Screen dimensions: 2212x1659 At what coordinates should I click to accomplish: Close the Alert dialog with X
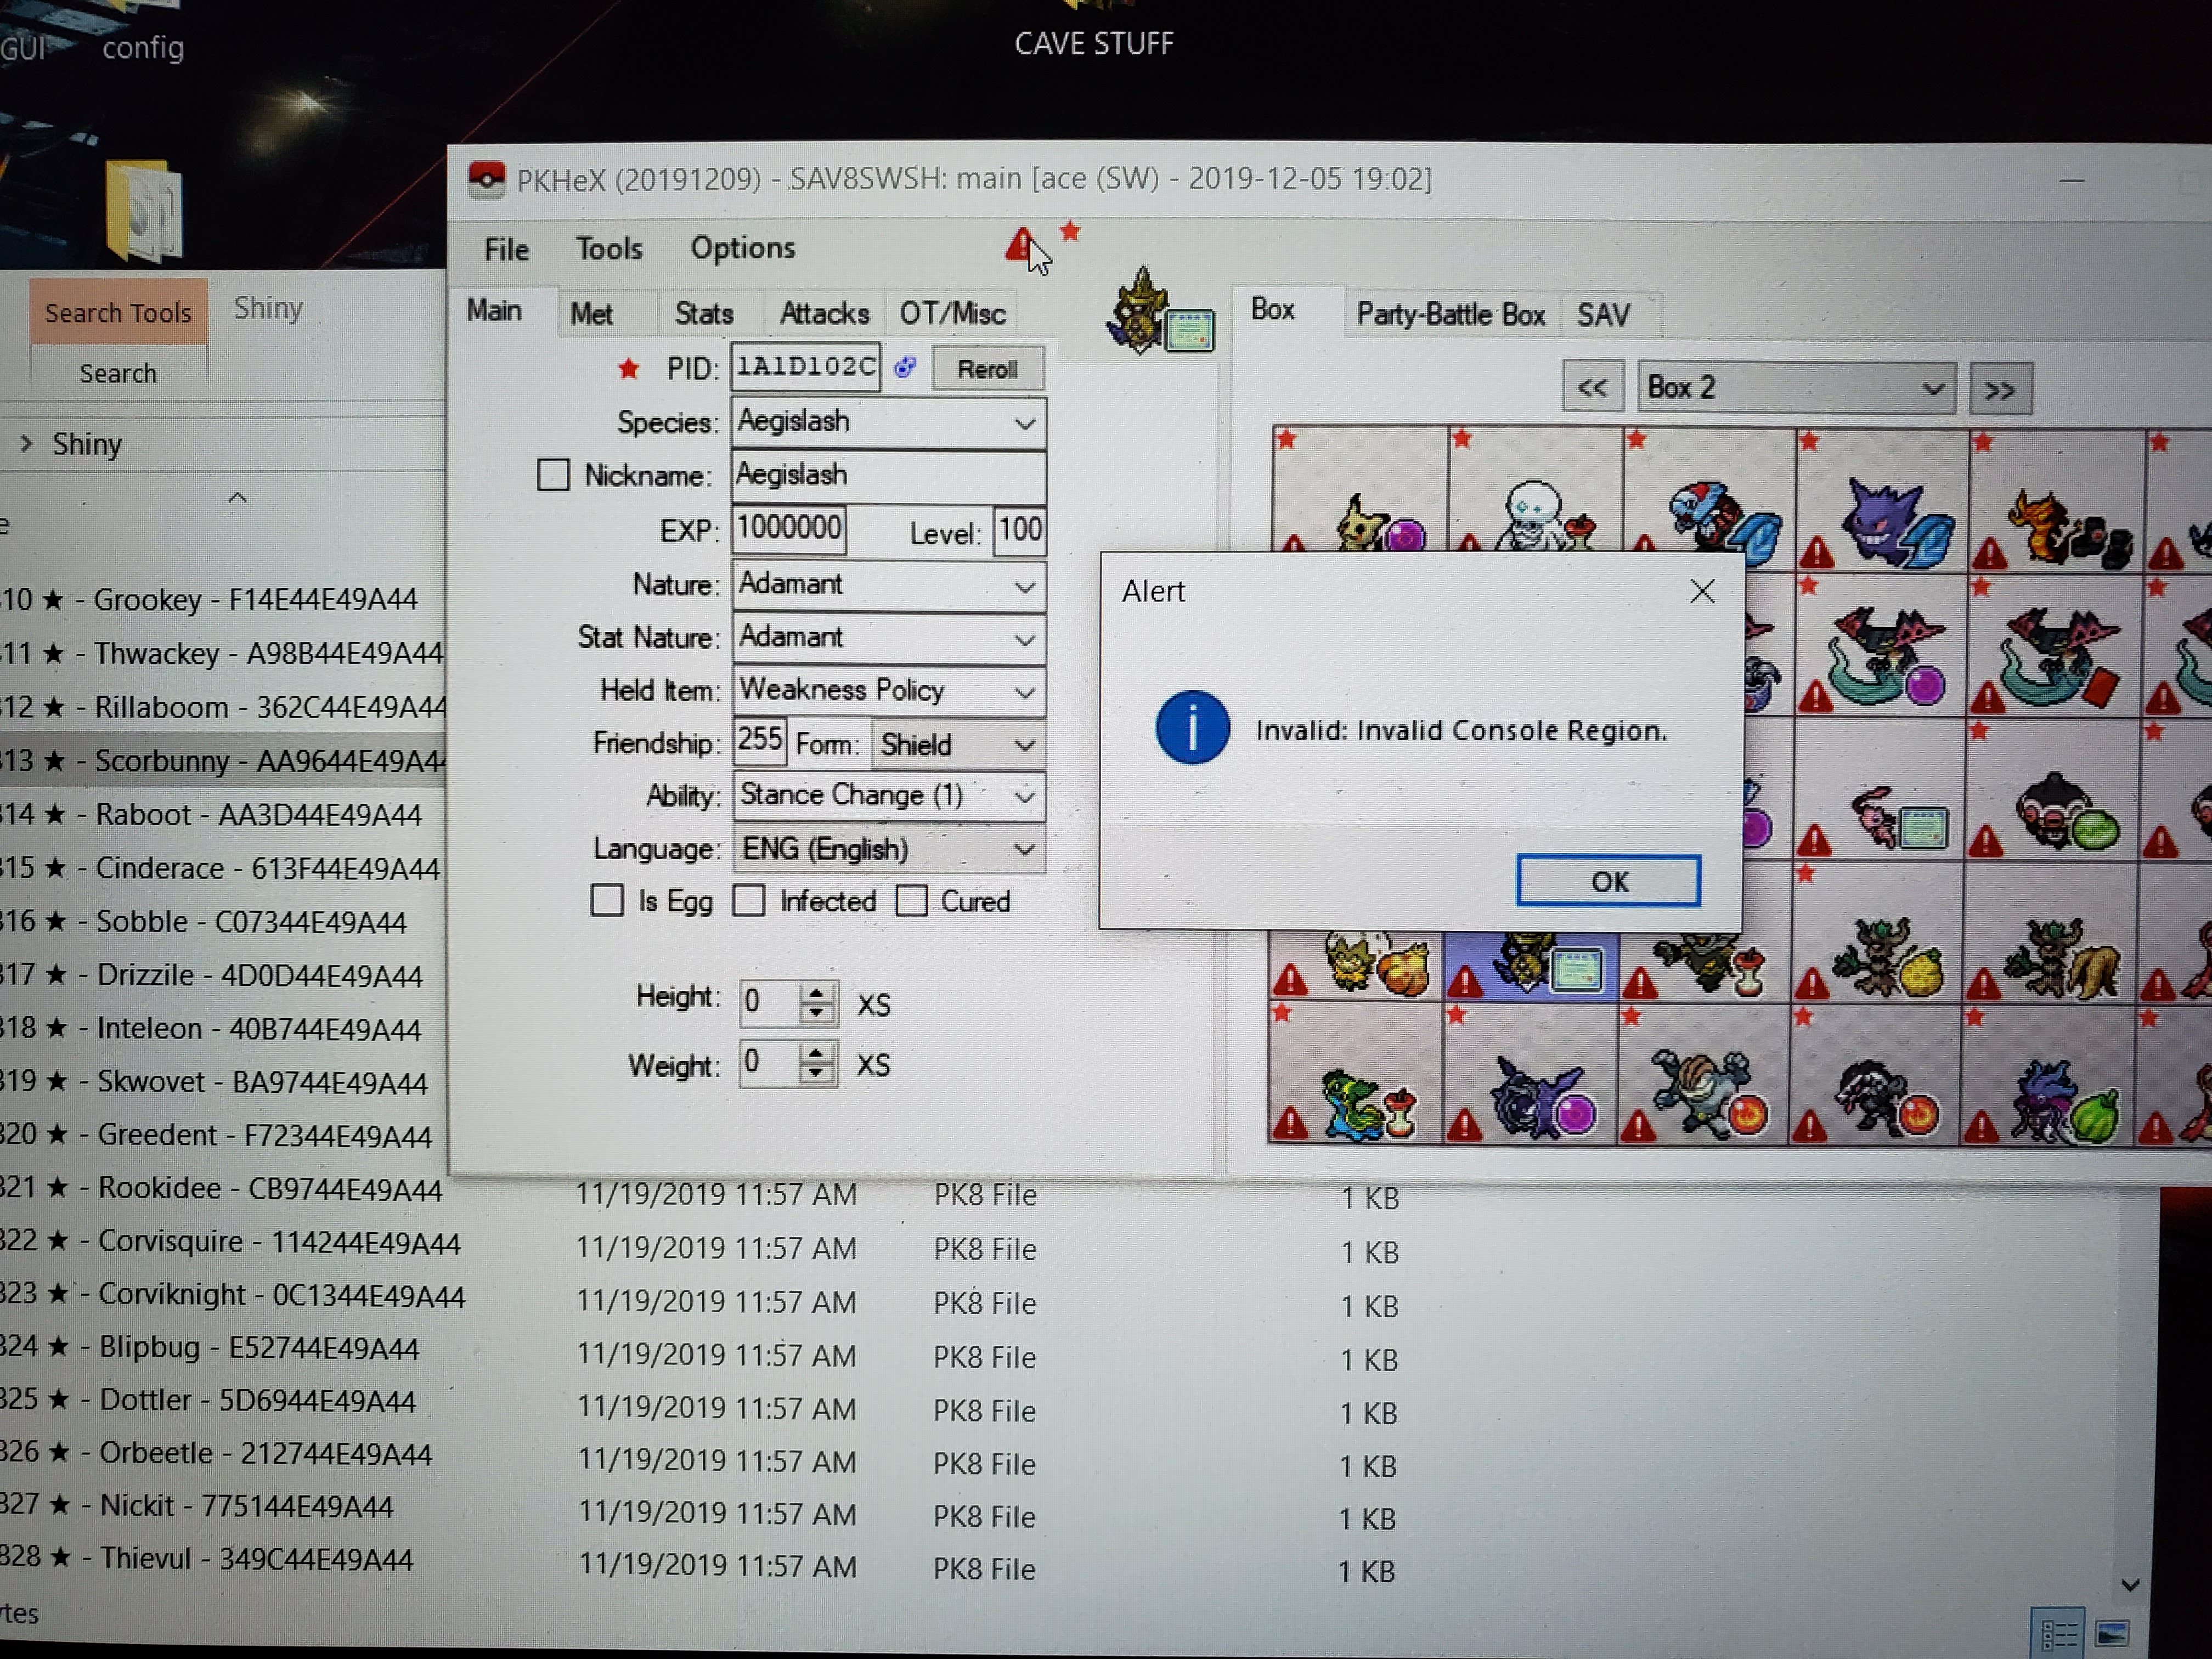(x=1702, y=591)
